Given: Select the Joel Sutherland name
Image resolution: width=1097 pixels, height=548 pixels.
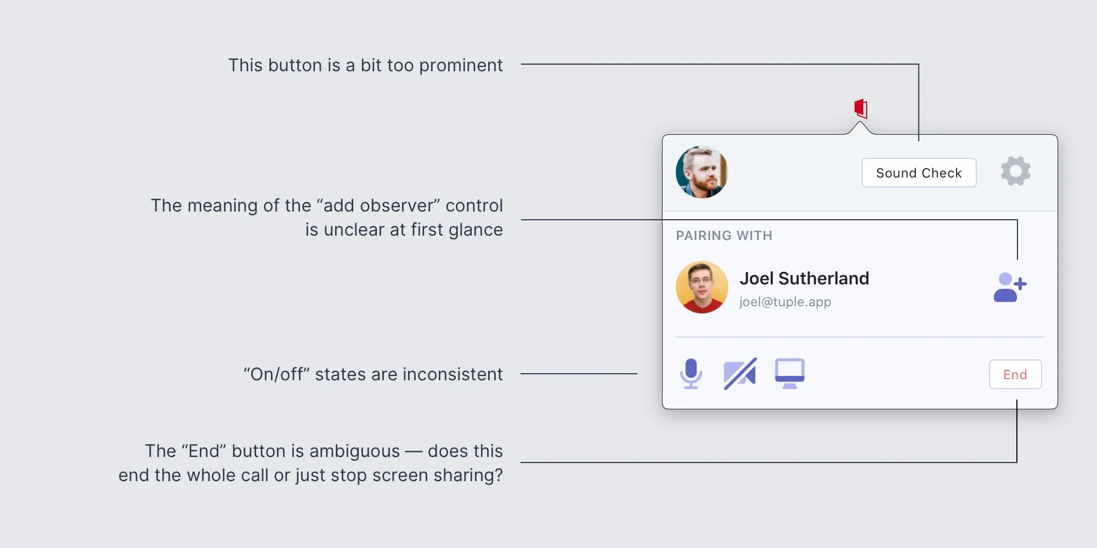Looking at the screenshot, I should [804, 278].
